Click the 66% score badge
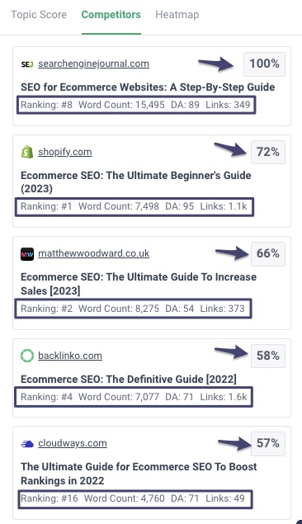 coord(268,253)
